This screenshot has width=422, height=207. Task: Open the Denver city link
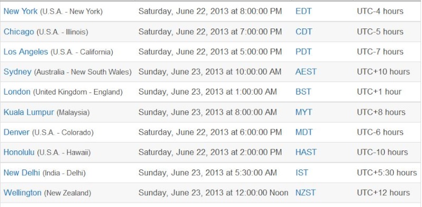point(16,132)
